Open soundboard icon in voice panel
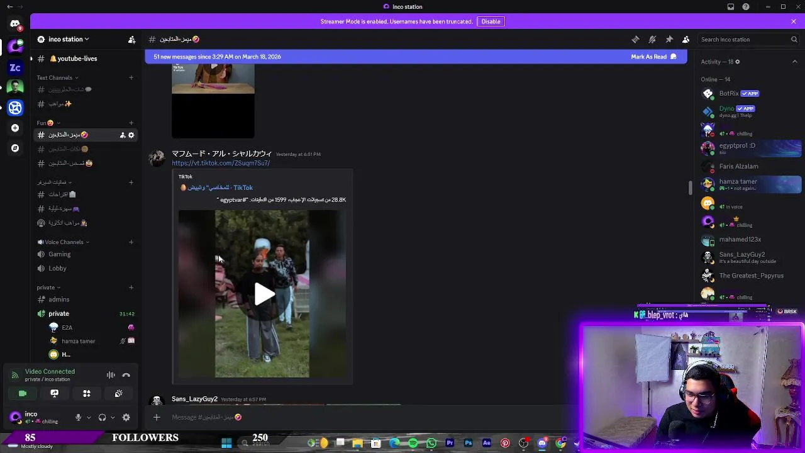The width and height of the screenshot is (805, 453). [118, 393]
